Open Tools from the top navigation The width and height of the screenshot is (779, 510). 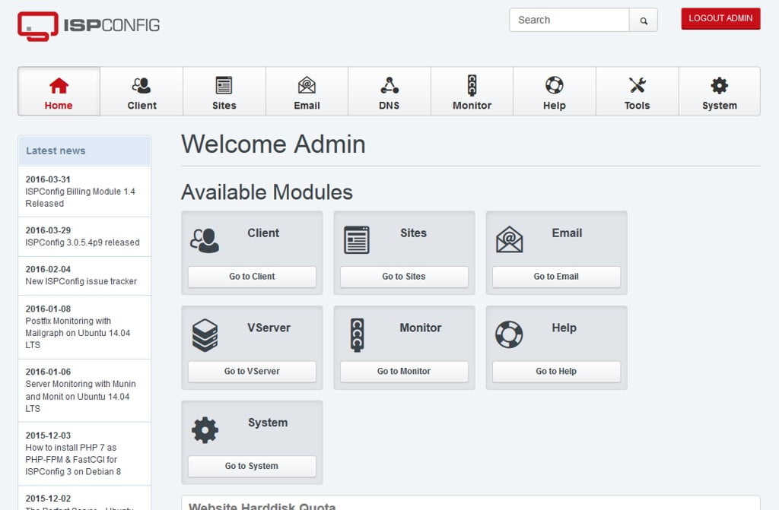(x=637, y=92)
